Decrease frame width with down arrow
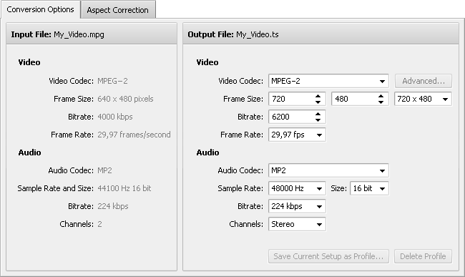This screenshot has width=465, height=277. click(318, 102)
